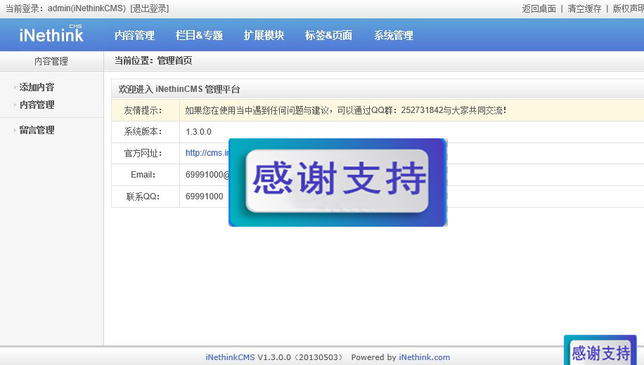Click the footer iNethink.com link

(x=424, y=357)
